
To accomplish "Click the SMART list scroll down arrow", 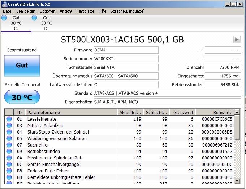I will [x=237, y=181].
